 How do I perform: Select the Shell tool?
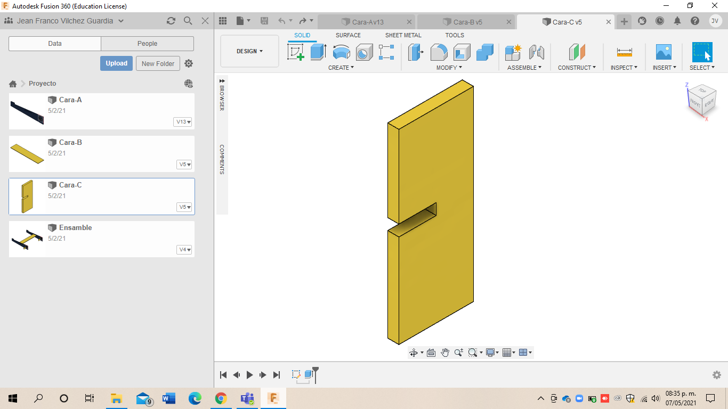(462, 52)
